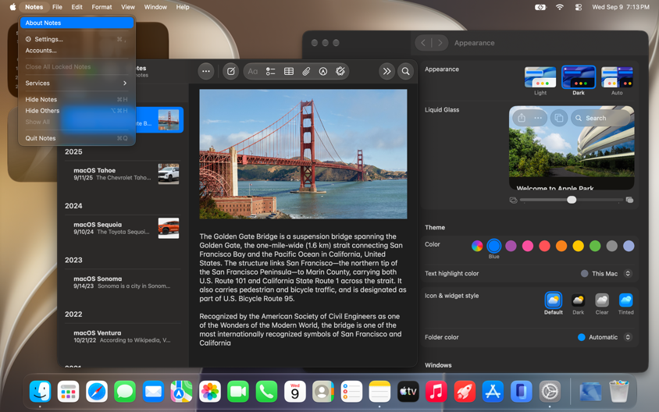Image resolution: width=659 pixels, height=412 pixels.
Task: Adjust the Liquid Glass slider handle
Action: [572, 200]
